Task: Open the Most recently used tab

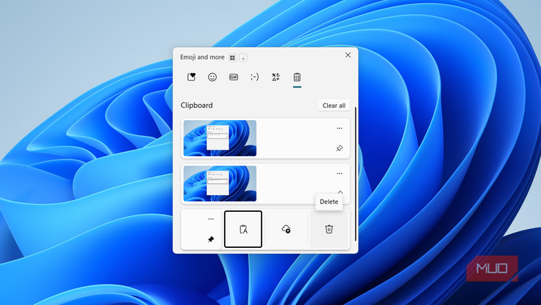Action: pos(191,77)
